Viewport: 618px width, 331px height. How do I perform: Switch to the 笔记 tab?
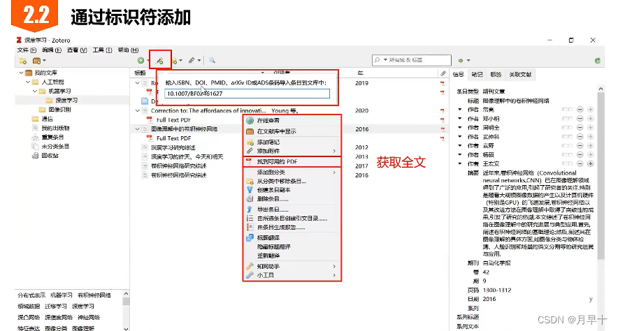(477, 75)
